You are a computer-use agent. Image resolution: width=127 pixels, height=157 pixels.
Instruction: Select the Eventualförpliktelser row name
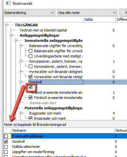[x=28, y=136]
